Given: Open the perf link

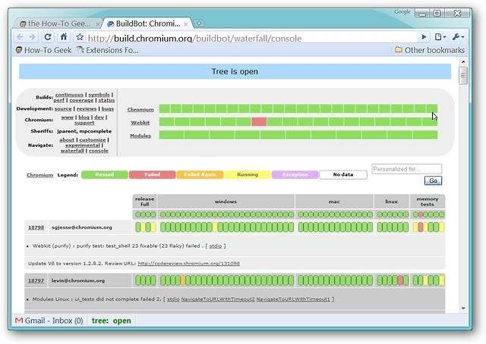Looking at the screenshot, I should (59, 100).
